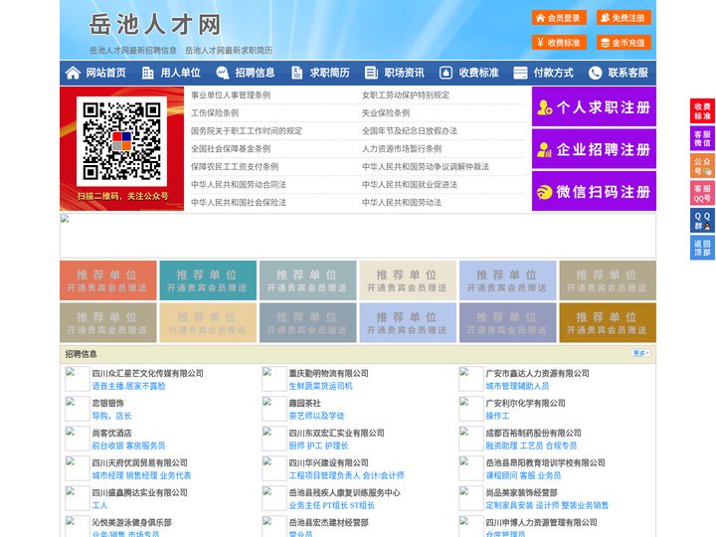The image size is (716, 537).
Task: Click the phone icon beside 联系客服
Action: [595, 73]
